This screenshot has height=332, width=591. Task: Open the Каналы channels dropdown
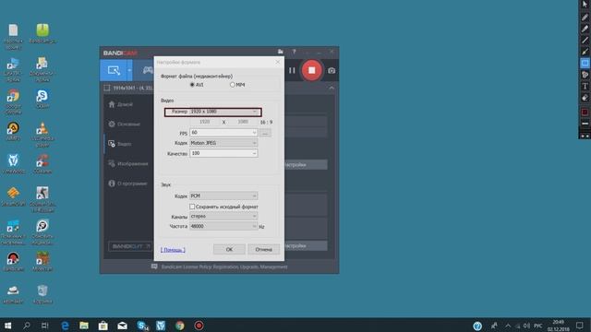pyautogui.click(x=223, y=217)
